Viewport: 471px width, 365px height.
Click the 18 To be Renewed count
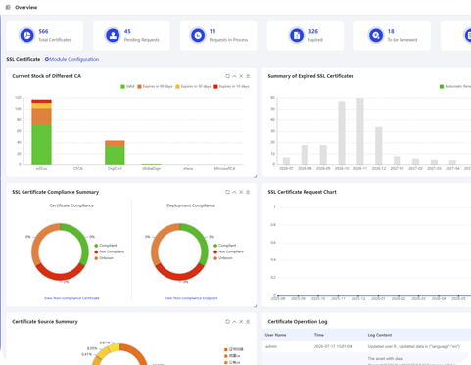(x=391, y=31)
